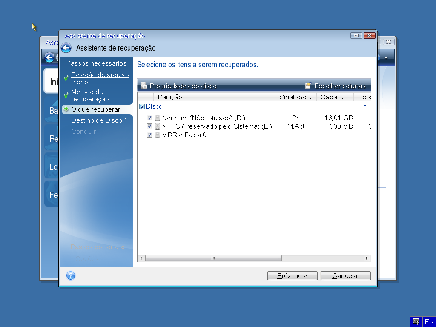
Task: Select the O que recuperar step
Action: (x=95, y=109)
